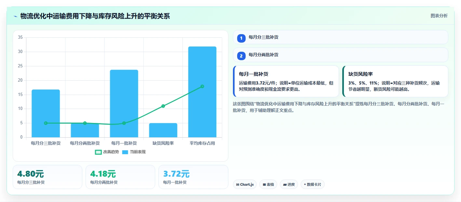Click the 图表分析 label in header

click(439, 16)
